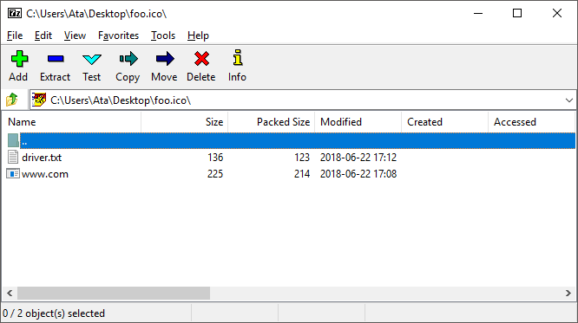Open the Favorites menu

tap(118, 36)
